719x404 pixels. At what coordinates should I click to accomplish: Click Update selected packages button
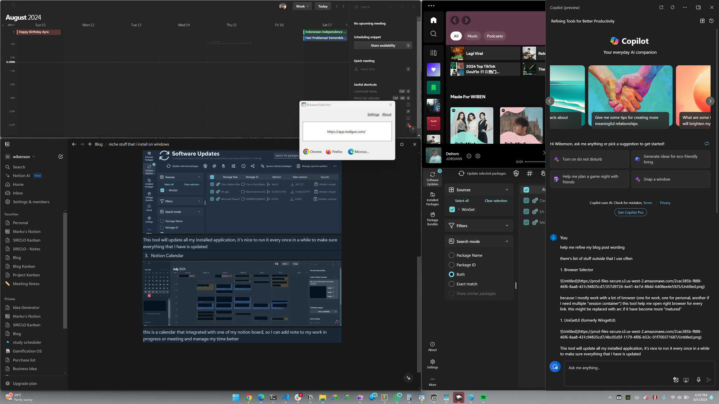tap(485, 173)
